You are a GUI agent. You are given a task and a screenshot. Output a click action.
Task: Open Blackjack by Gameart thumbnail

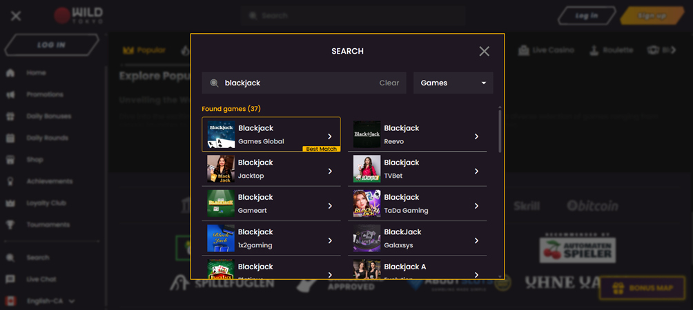coord(221,204)
